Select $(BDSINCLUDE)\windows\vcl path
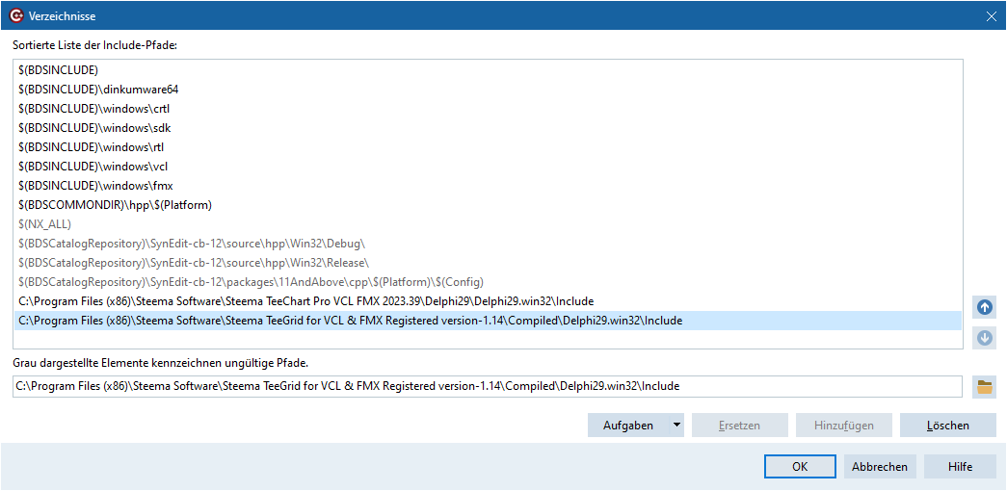The width and height of the screenshot is (1007, 491). click(x=488, y=167)
